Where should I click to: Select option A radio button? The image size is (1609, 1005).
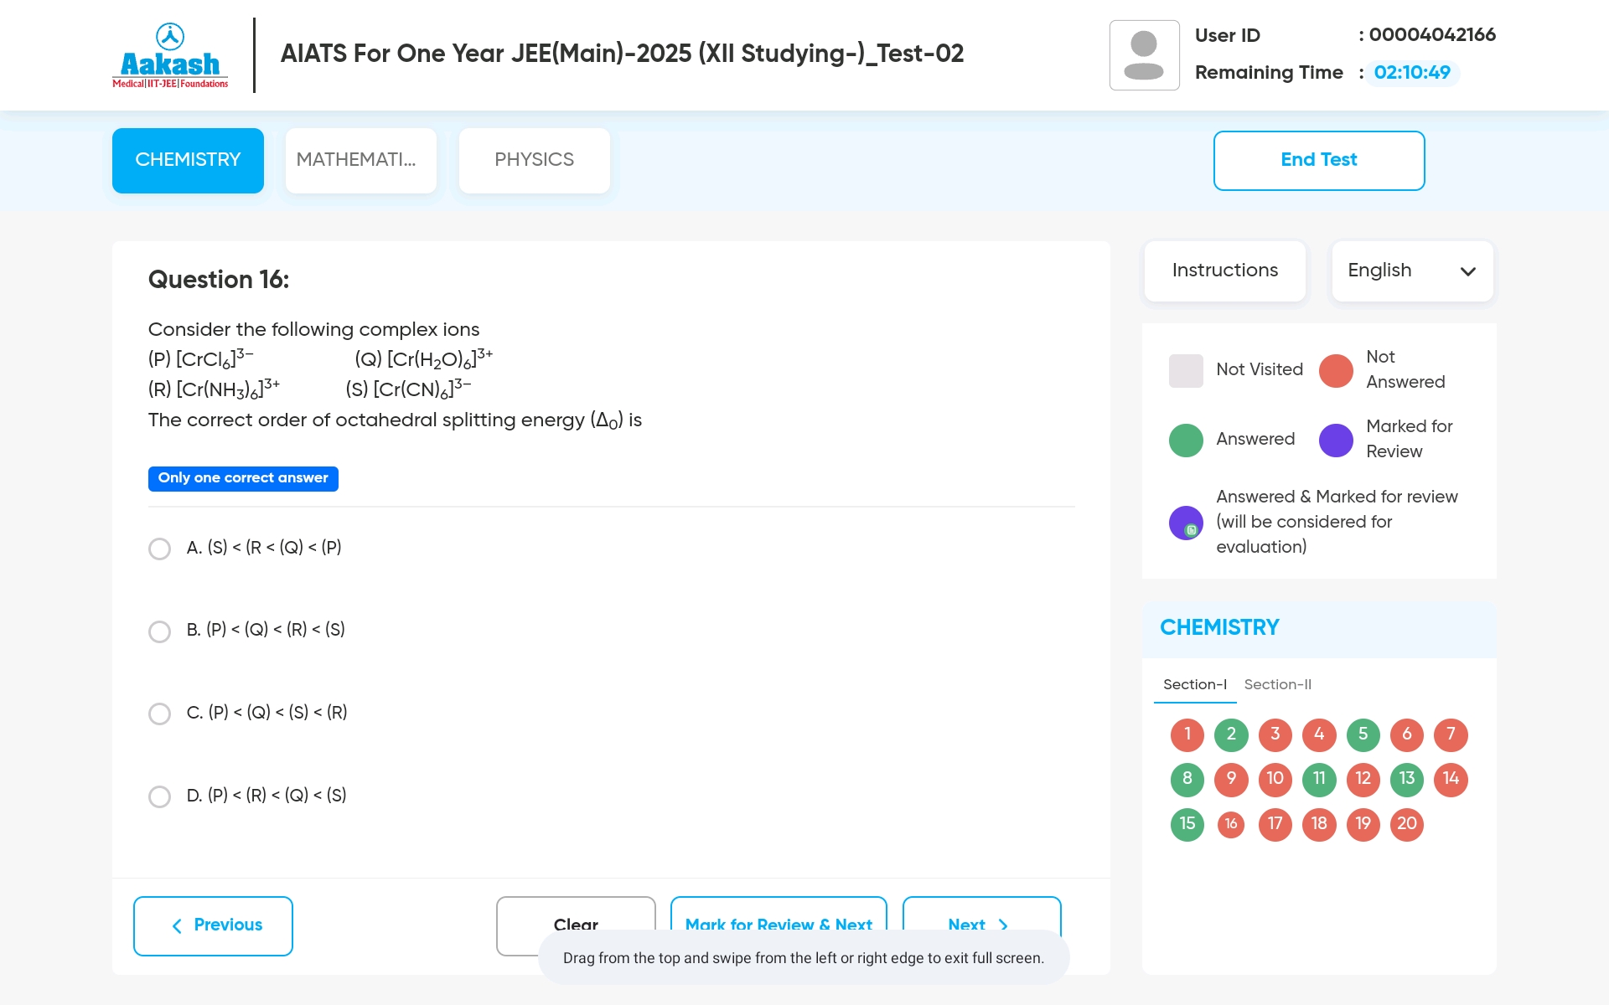(x=159, y=549)
